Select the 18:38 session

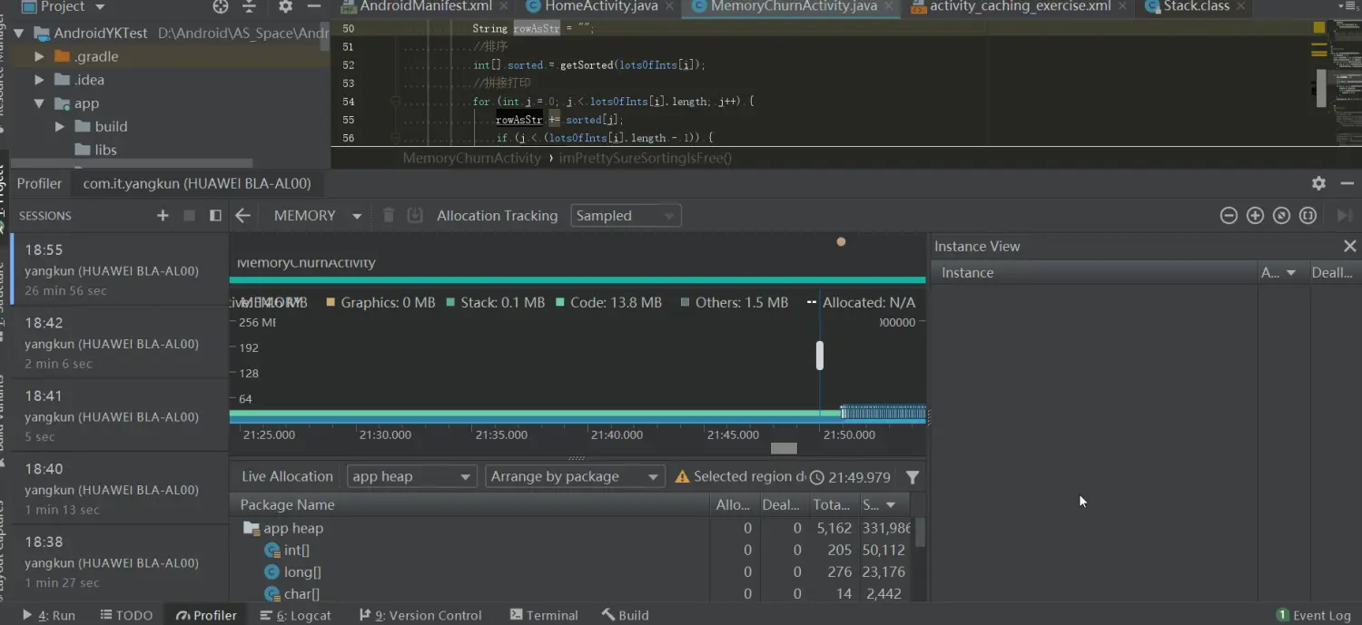(x=119, y=562)
